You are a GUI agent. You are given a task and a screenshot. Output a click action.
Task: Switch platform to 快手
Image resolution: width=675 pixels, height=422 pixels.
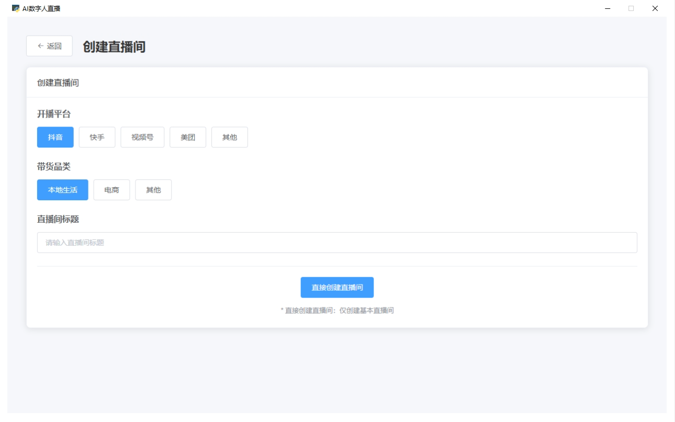(x=97, y=136)
